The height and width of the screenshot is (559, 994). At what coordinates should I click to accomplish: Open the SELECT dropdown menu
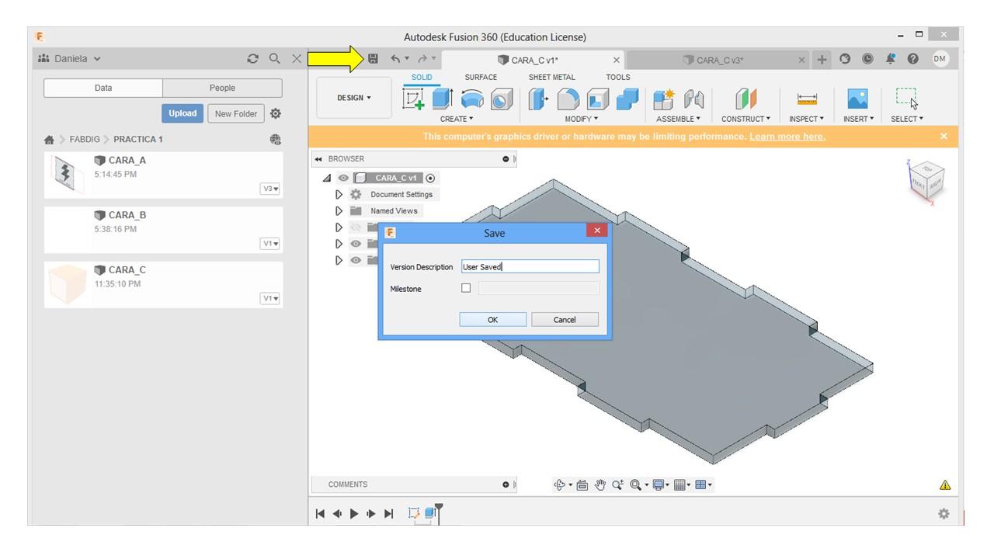tap(907, 119)
